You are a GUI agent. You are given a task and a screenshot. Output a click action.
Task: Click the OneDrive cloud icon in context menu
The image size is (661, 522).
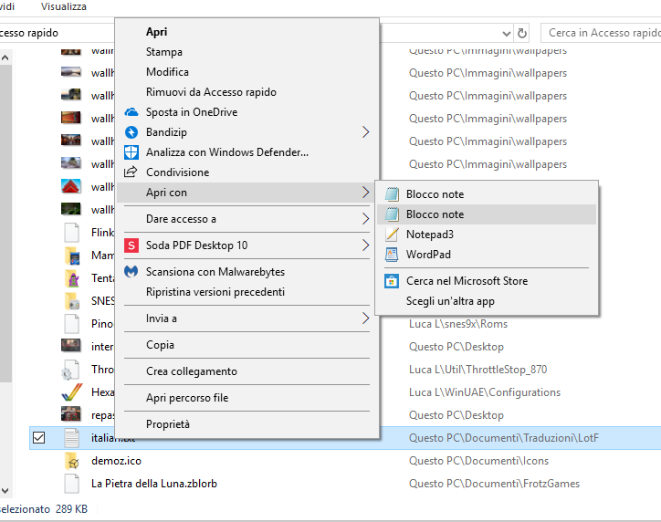point(131,112)
